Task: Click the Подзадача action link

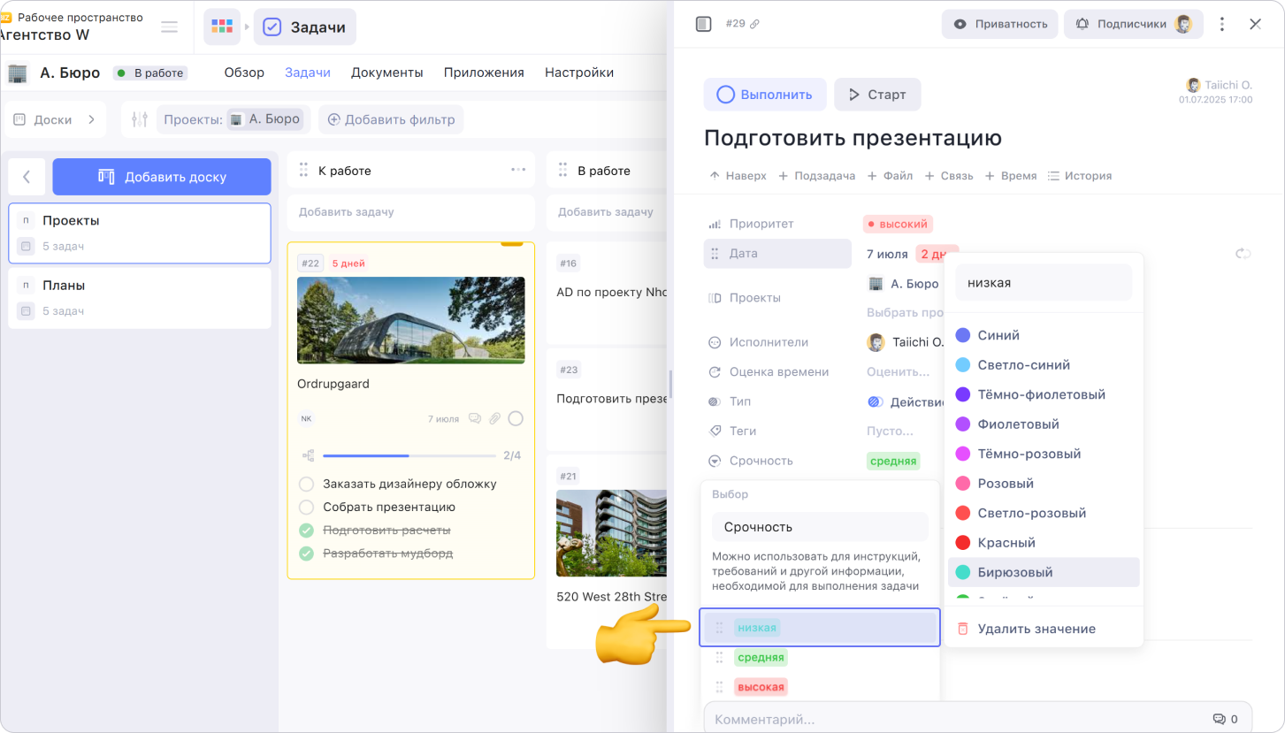Action: pos(816,176)
